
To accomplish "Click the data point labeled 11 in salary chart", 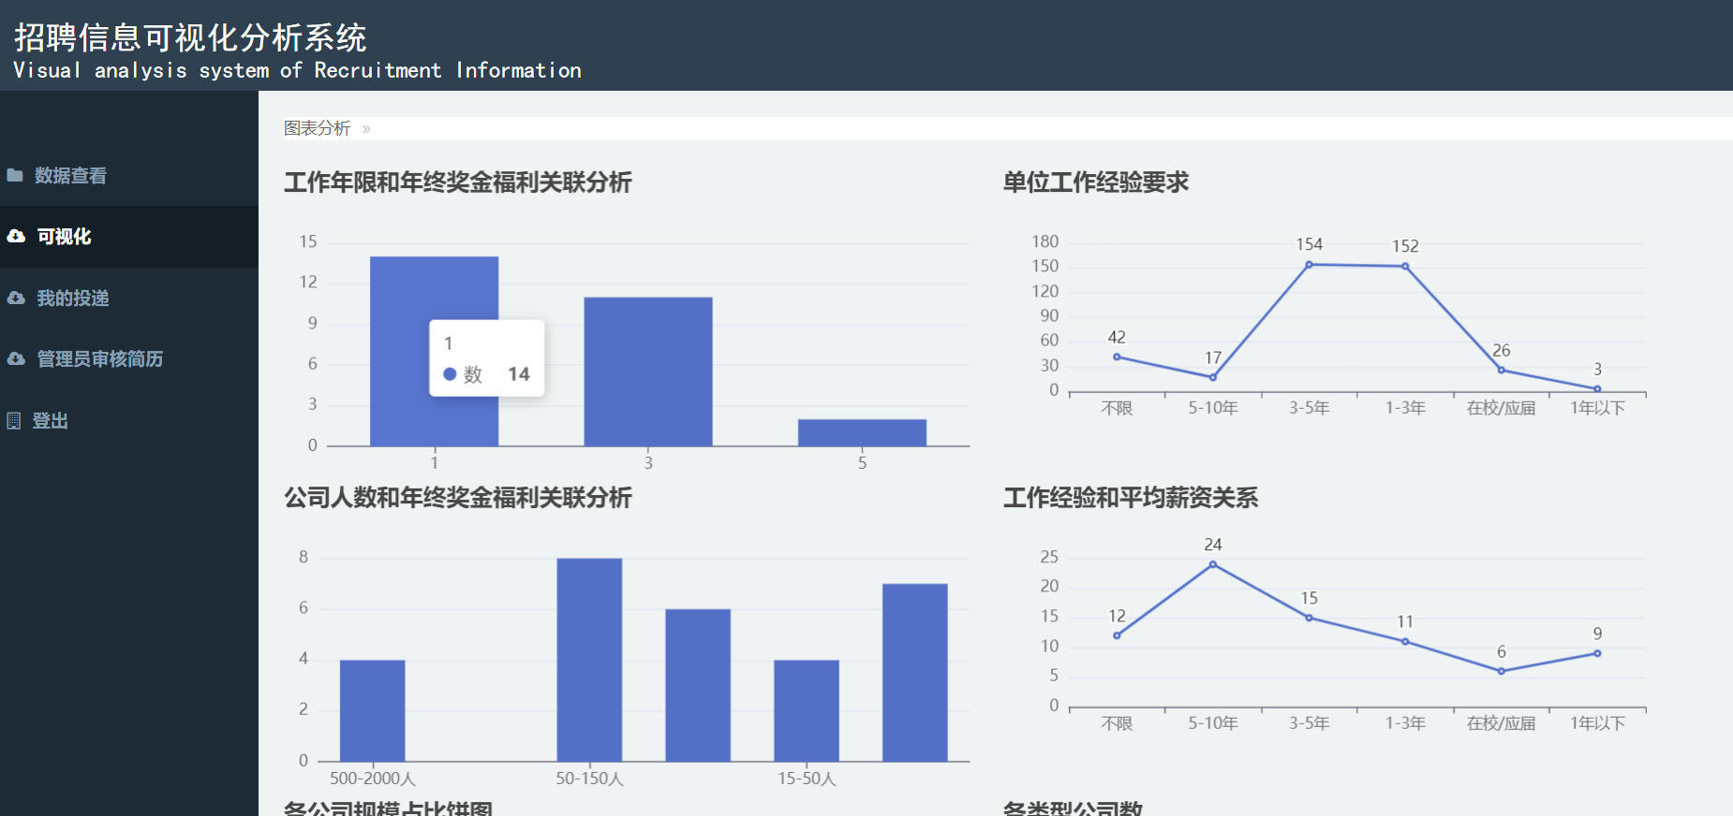I will pos(1405,641).
